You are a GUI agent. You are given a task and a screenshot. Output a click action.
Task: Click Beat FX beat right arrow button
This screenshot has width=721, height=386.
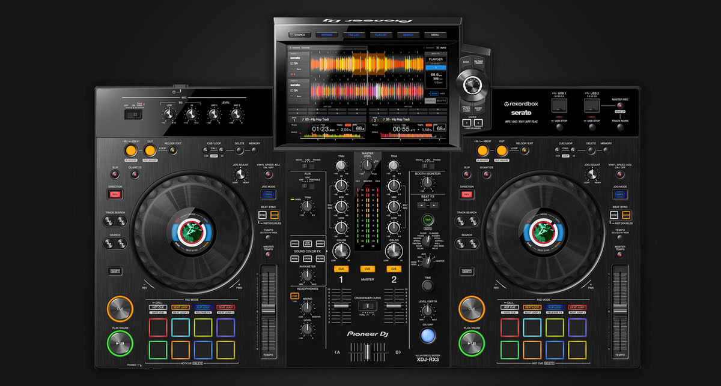(434, 205)
